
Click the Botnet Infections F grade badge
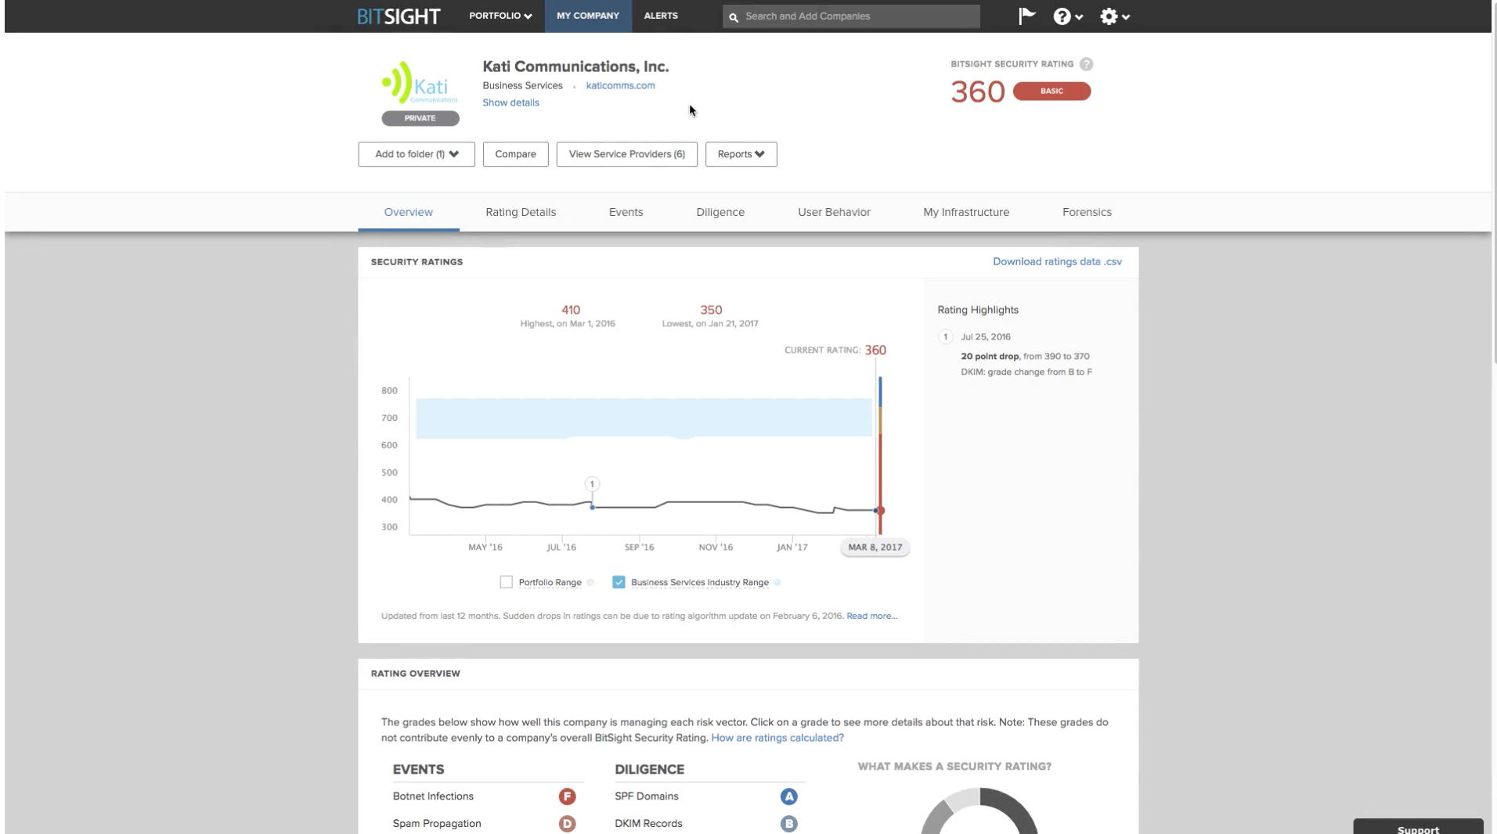pos(567,796)
